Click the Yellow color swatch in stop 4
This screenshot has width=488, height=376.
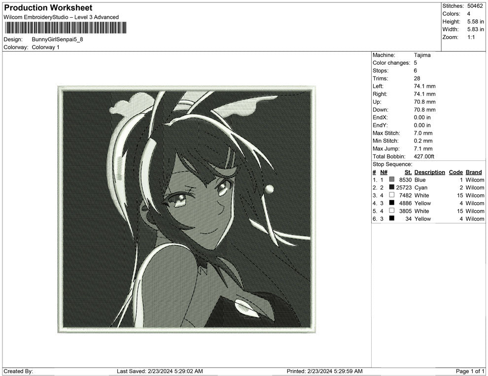click(x=392, y=203)
